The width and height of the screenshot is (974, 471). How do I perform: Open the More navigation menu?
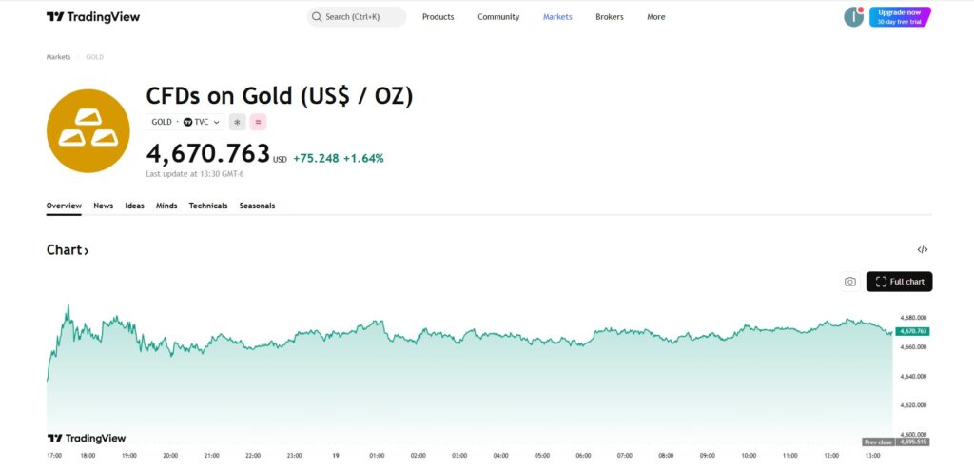click(655, 17)
